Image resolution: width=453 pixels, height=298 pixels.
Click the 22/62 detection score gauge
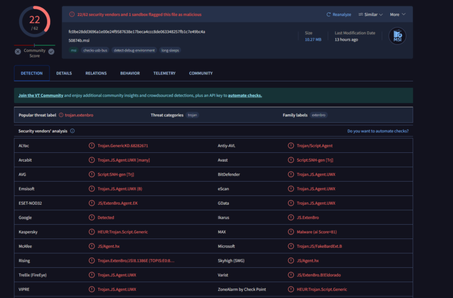pos(34,22)
